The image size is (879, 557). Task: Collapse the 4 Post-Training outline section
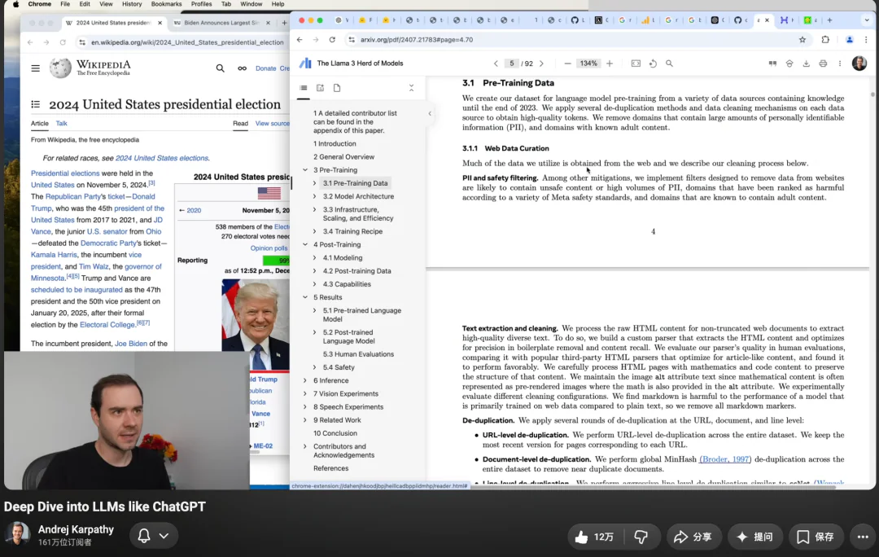tap(305, 244)
